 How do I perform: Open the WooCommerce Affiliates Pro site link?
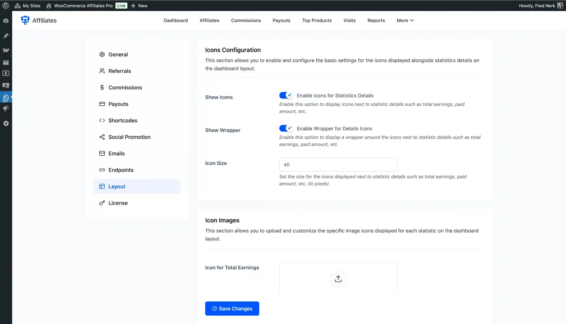[83, 6]
